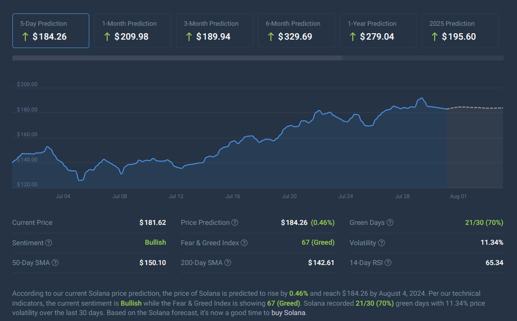Show the 6-Month Prediction card

click(296, 31)
